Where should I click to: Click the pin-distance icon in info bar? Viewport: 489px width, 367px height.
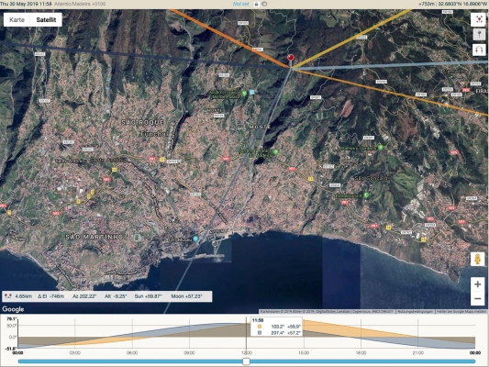coord(8,296)
